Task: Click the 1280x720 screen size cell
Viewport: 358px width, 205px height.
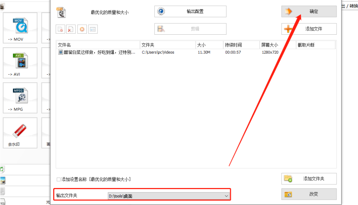Action: coord(270,52)
